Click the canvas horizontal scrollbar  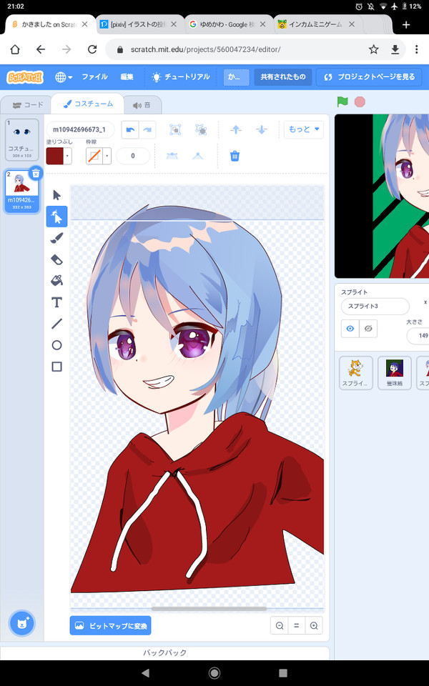pyautogui.click(x=209, y=609)
